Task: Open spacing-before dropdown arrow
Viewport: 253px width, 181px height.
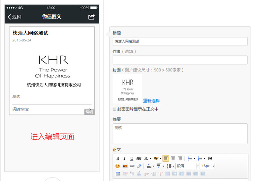Action: (154, 166)
